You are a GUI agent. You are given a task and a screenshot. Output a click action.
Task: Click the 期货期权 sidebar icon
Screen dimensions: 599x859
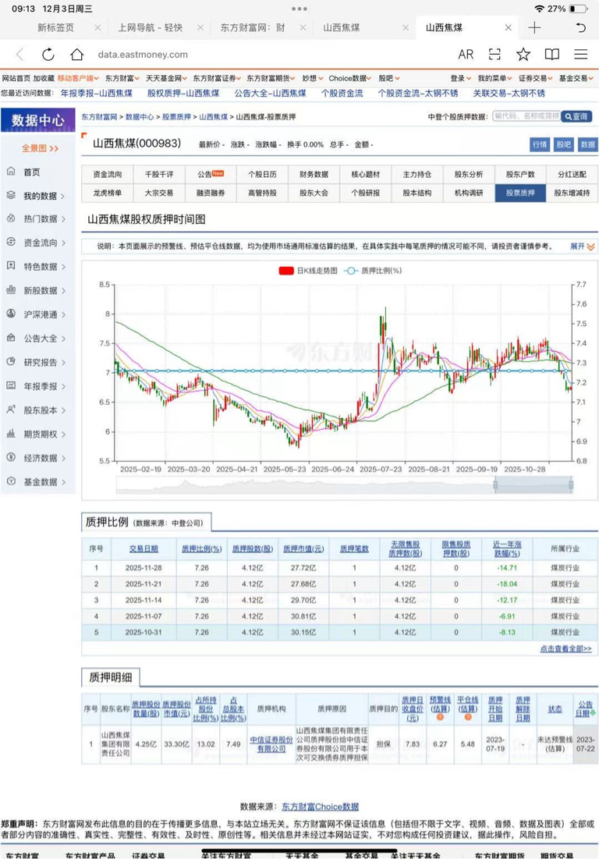tap(11, 433)
